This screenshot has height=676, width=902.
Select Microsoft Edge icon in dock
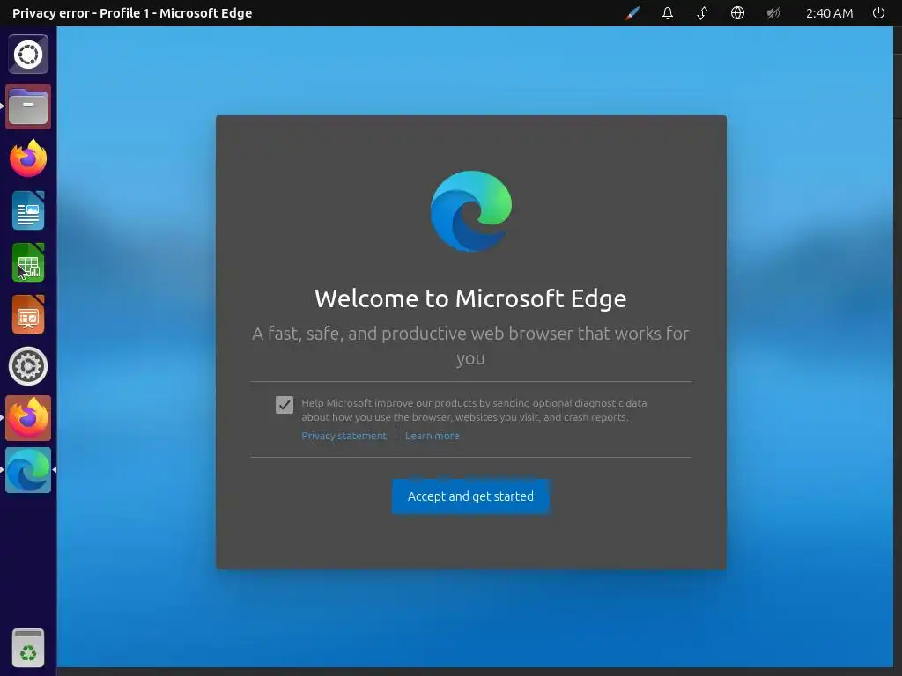28,470
